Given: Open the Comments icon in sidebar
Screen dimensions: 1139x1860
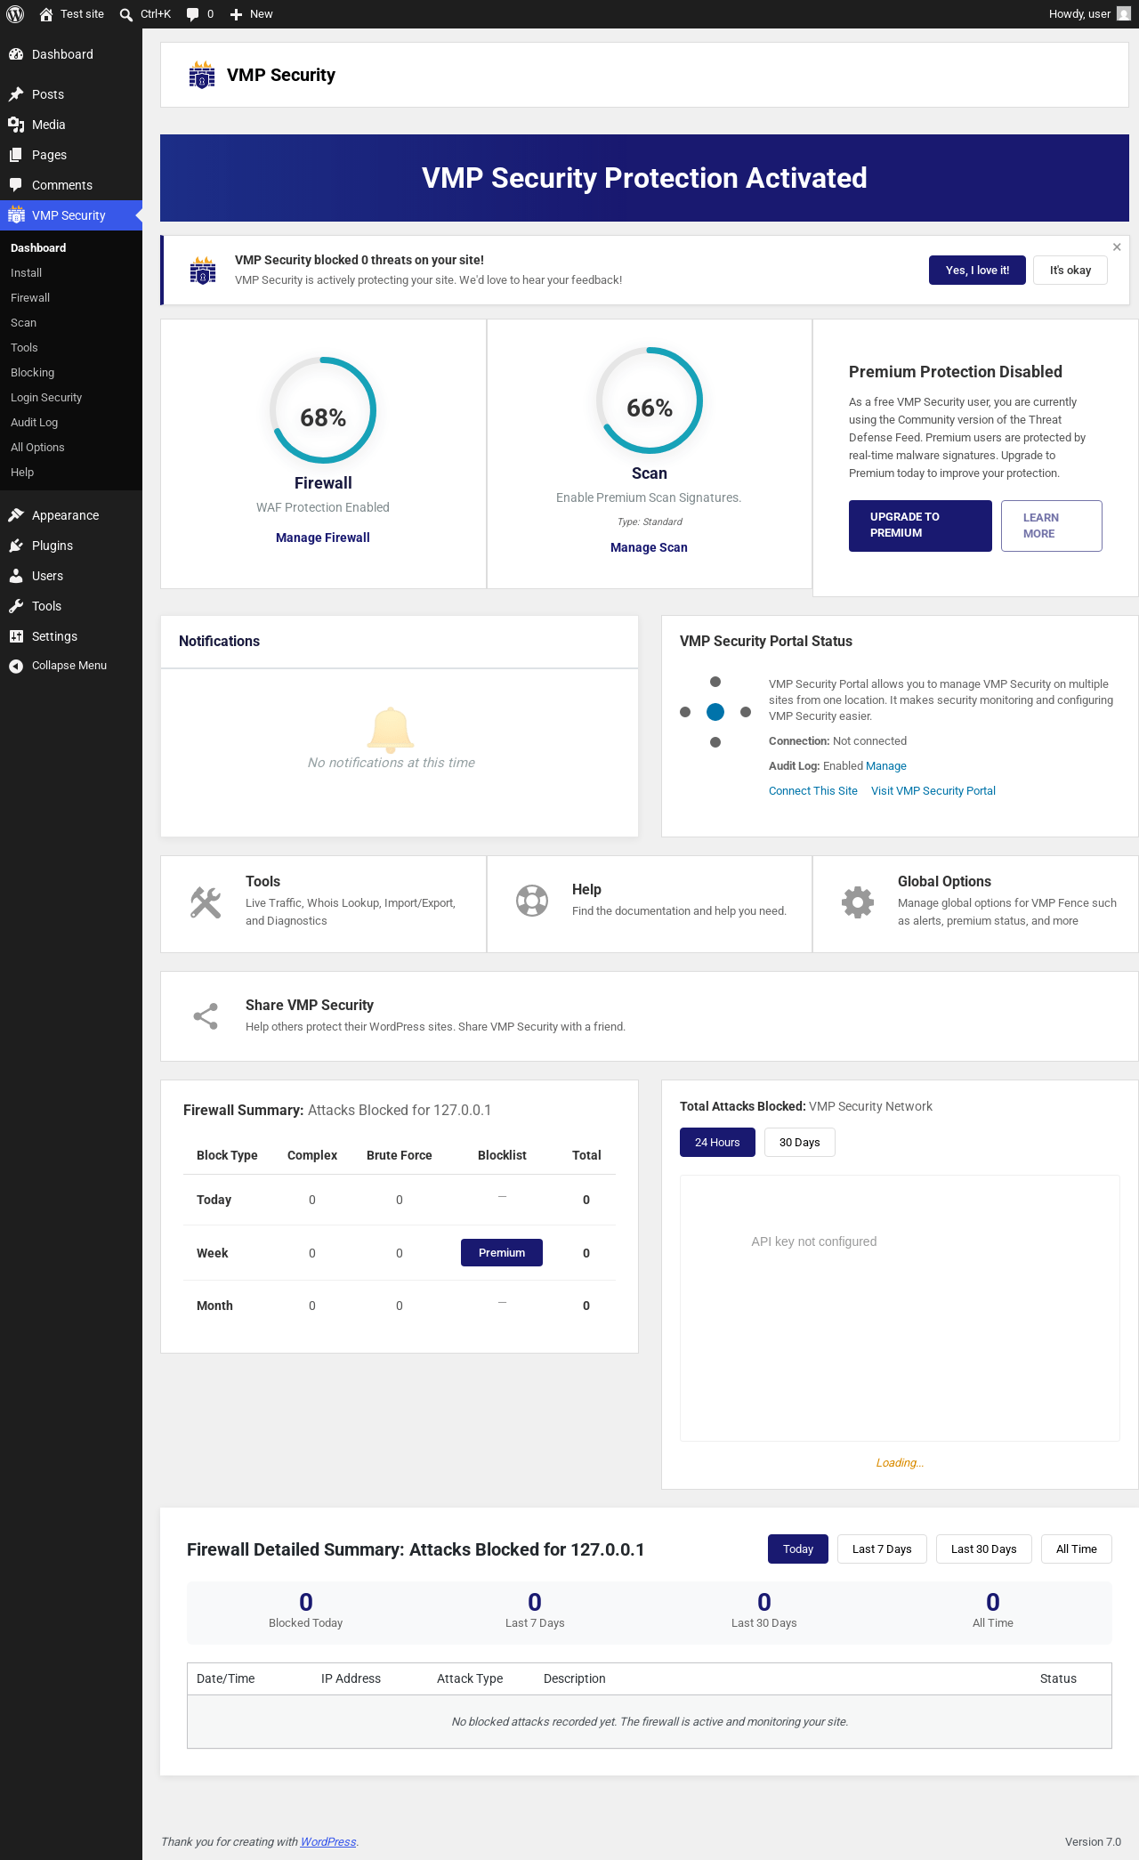Looking at the screenshot, I should 16,185.
